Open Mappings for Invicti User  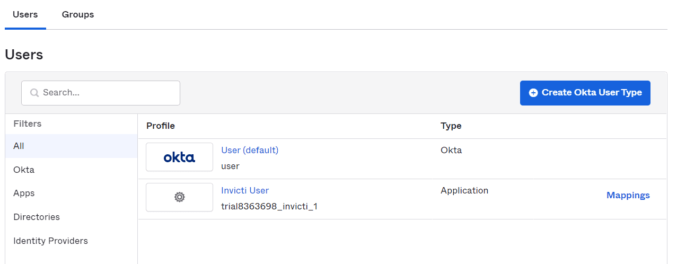[x=628, y=195]
